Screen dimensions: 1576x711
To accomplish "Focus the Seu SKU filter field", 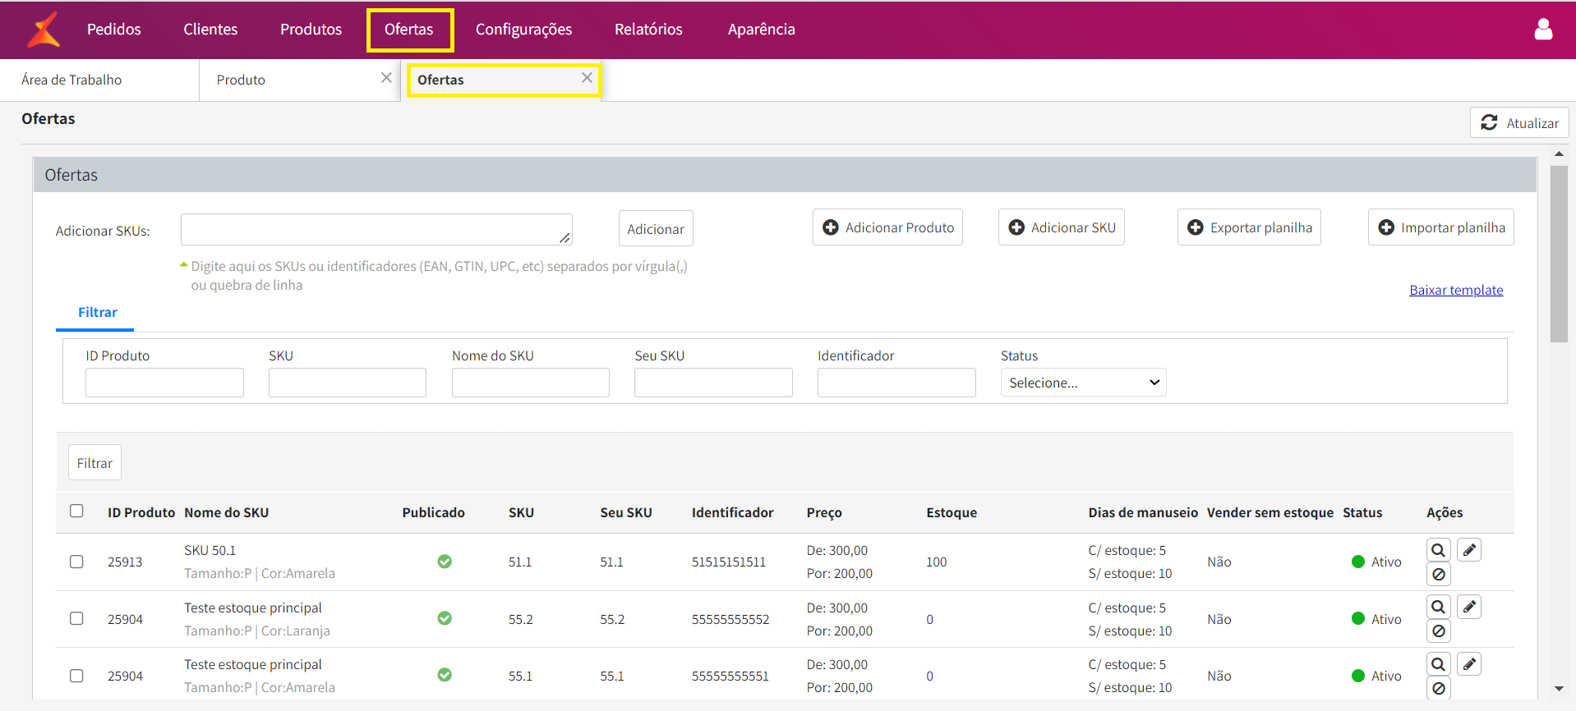I will [x=713, y=383].
